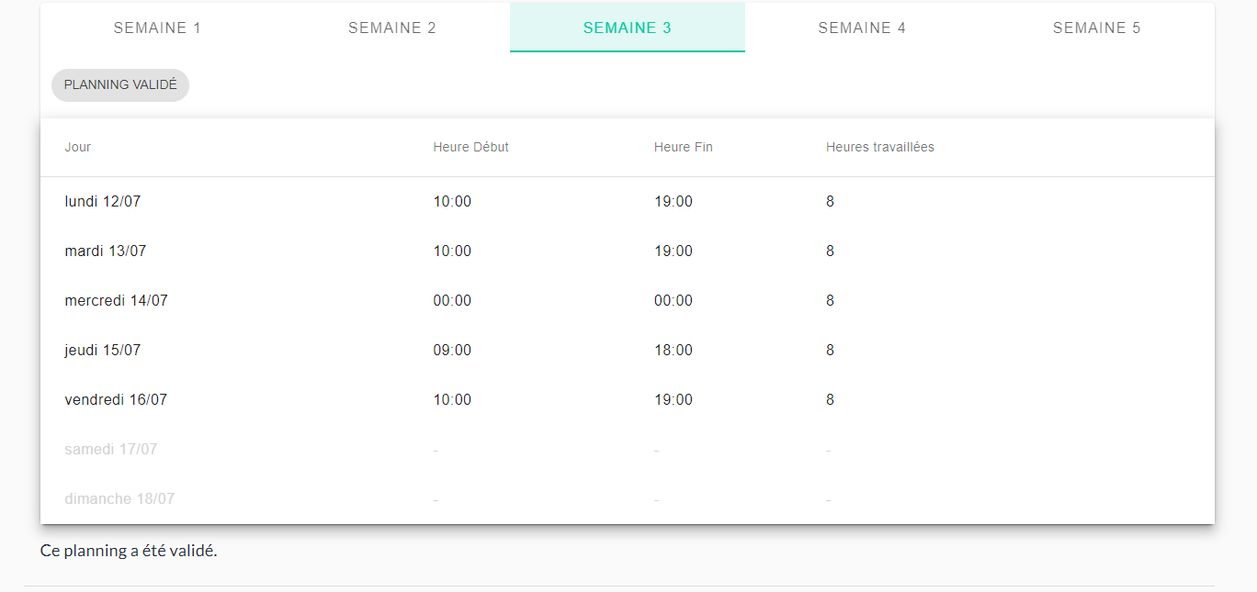Image resolution: width=1257 pixels, height=592 pixels.
Task: Click mardi 13/07 start time 10:00
Action: pyautogui.click(x=452, y=251)
